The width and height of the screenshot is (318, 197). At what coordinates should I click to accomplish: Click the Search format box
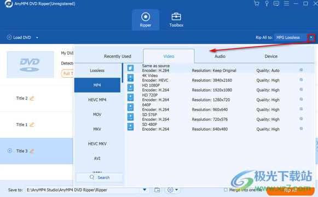click(99, 177)
